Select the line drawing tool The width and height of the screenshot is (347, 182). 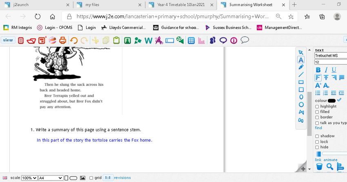301,75
